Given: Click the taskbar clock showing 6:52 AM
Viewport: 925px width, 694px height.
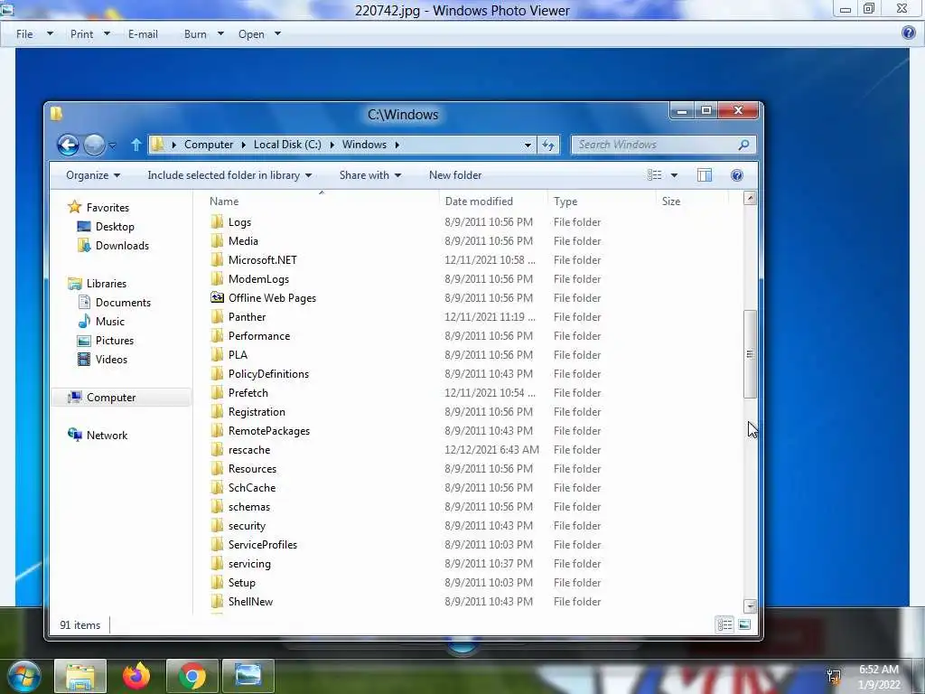Looking at the screenshot, I should point(878,676).
